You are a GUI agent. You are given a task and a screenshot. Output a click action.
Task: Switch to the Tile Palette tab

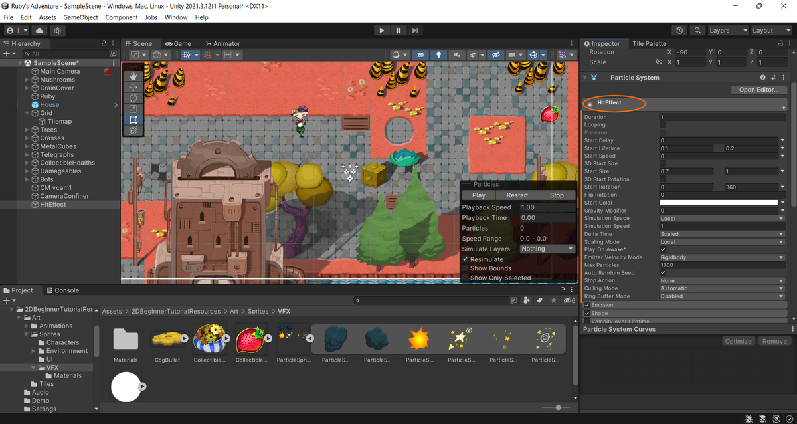click(649, 43)
